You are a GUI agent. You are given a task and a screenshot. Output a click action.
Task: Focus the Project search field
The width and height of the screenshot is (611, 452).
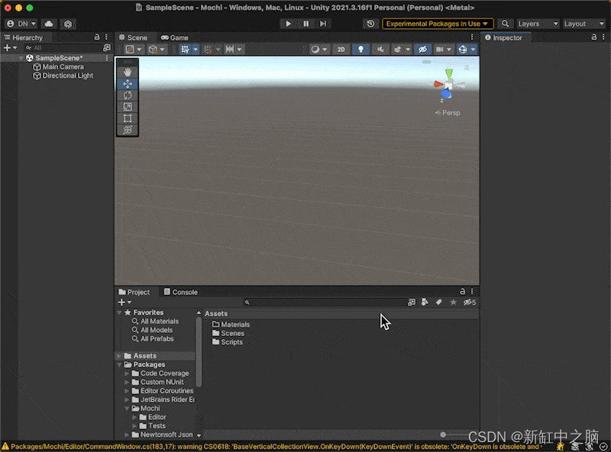click(x=324, y=302)
